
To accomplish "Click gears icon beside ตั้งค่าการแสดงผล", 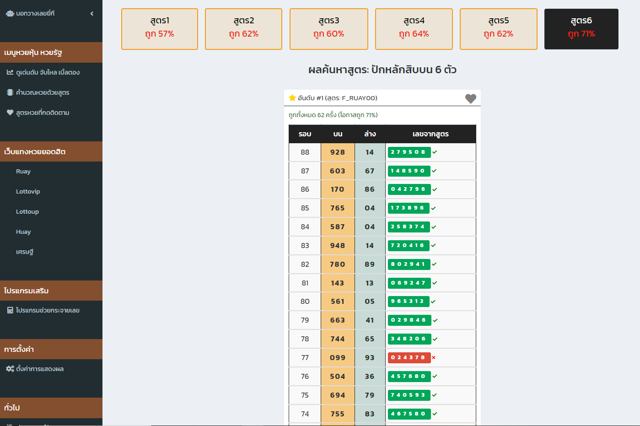I will pos(10,369).
